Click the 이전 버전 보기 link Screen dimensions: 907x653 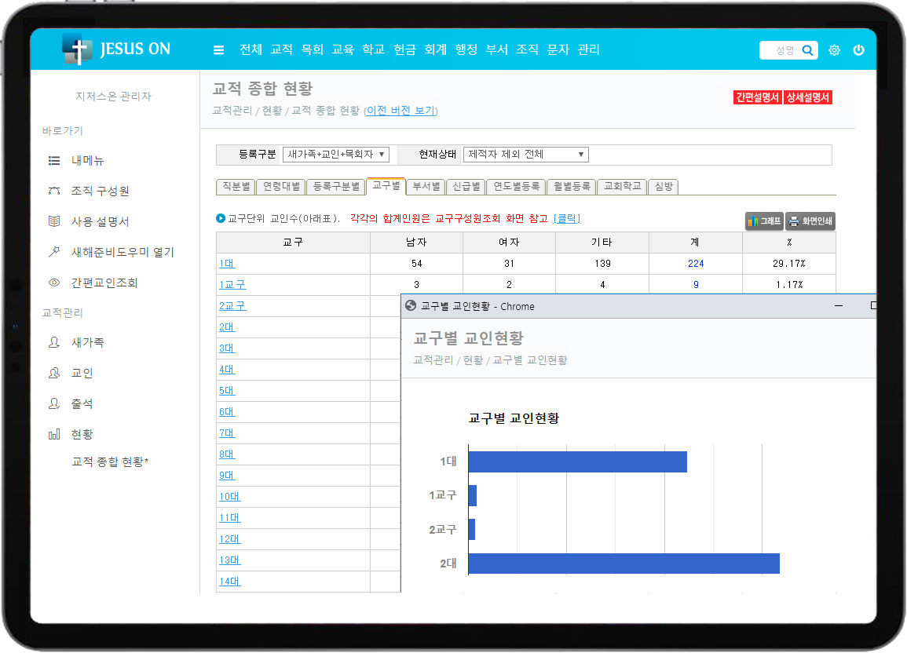pos(400,111)
